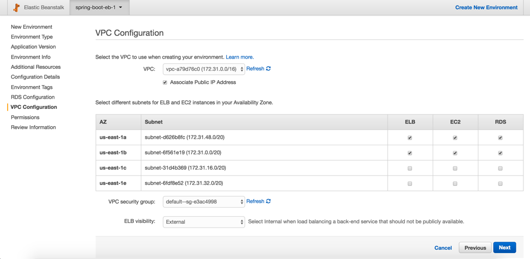Go to Review Information step

coord(33,127)
